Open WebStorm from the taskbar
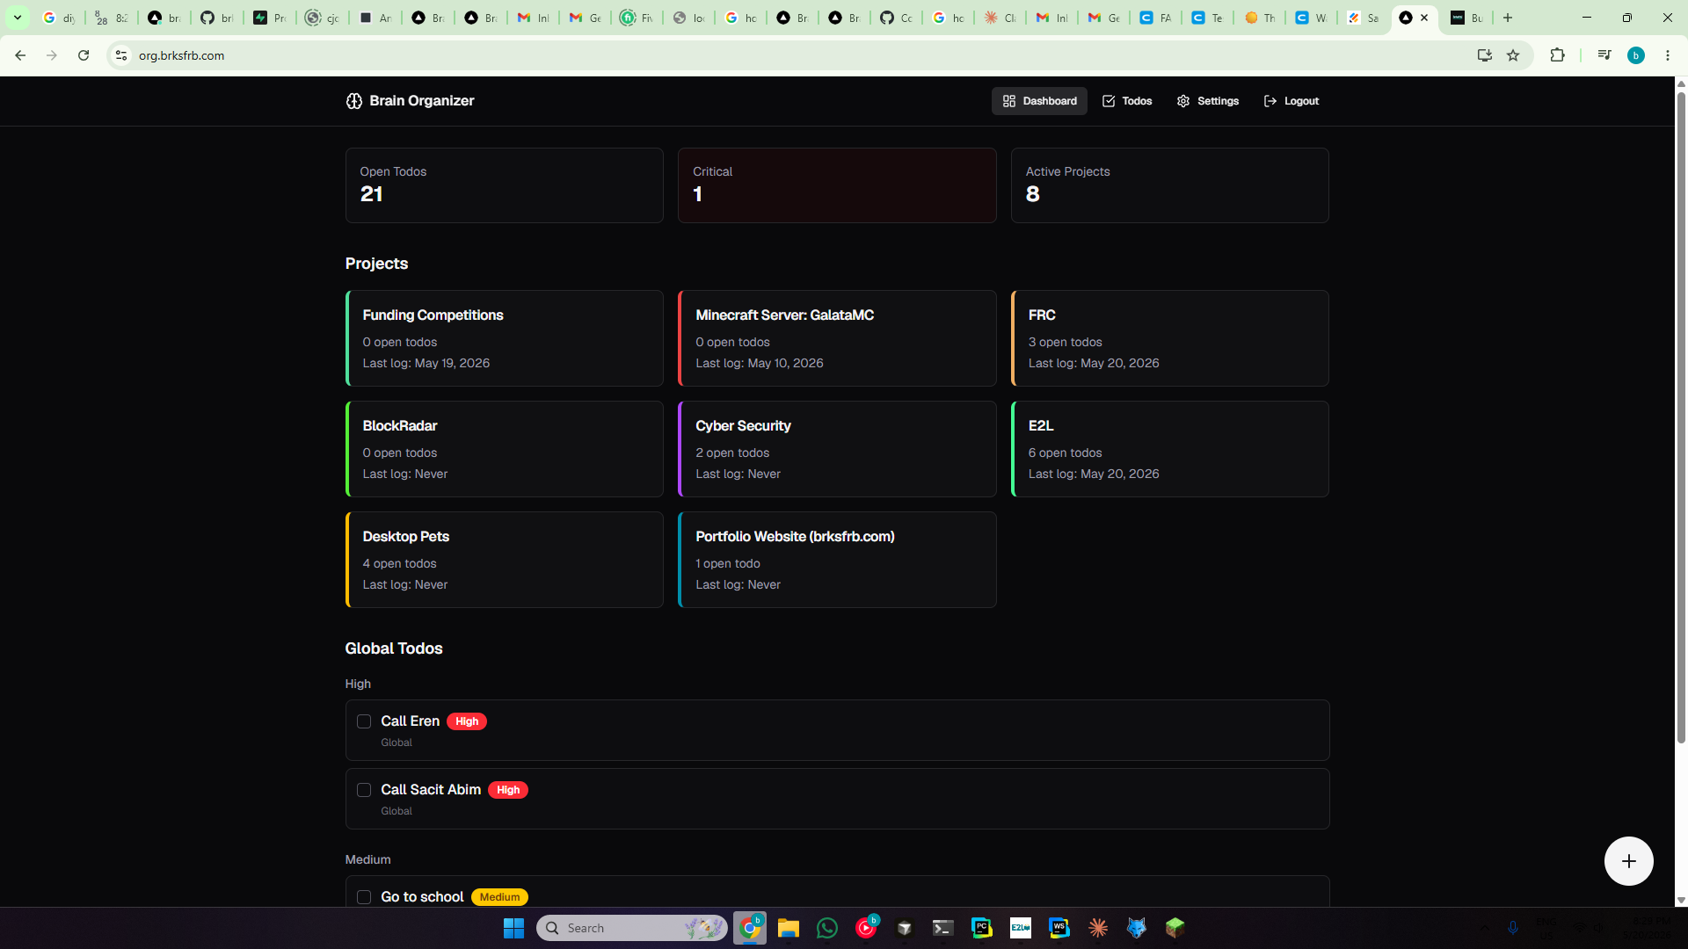1688x949 pixels. pyautogui.click(x=1059, y=928)
